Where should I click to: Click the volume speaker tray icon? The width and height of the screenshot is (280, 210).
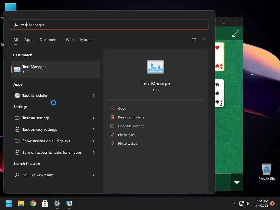click(x=248, y=203)
